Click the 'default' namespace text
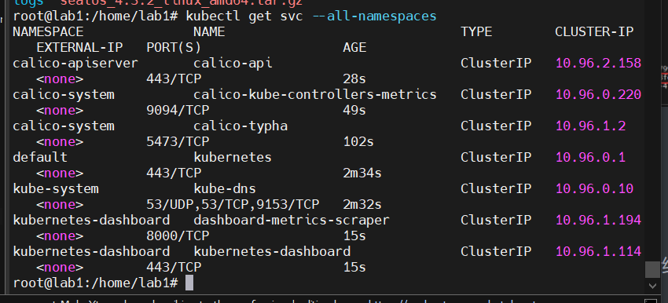Image resolution: width=668 pixels, height=303 pixels. (x=40, y=158)
